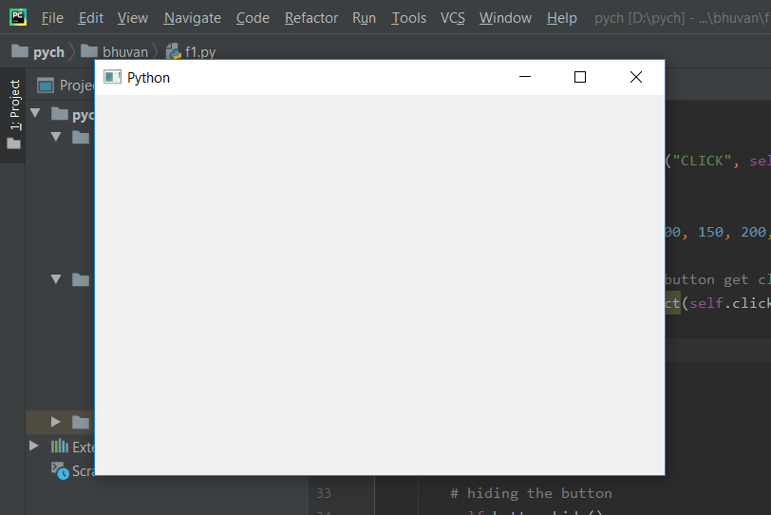Open the Project view selector
The width and height of the screenshot is (771, 515).
tap(66, 86)
